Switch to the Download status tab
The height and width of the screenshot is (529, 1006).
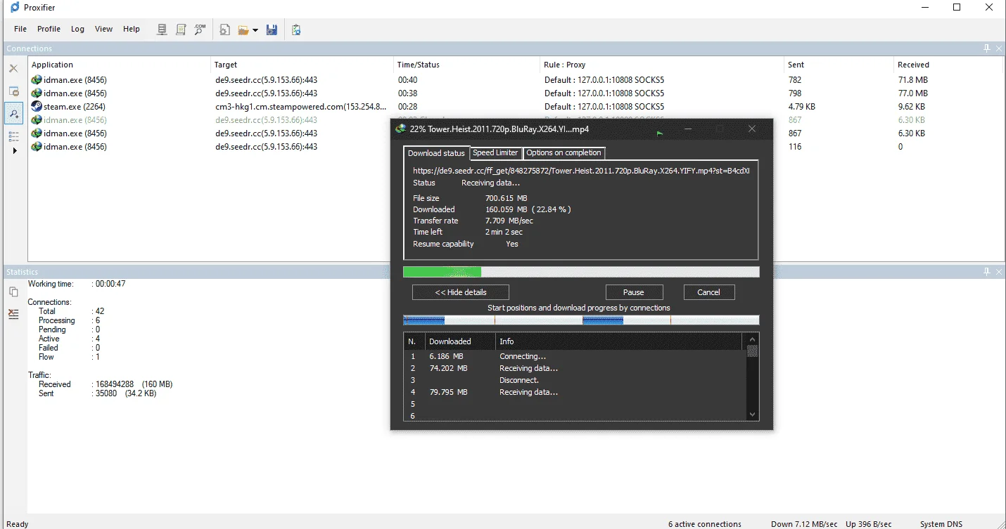click(x=436, y=153)
